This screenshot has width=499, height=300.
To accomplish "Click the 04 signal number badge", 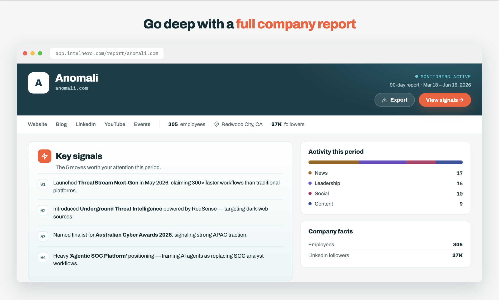I will coord(43,257).
